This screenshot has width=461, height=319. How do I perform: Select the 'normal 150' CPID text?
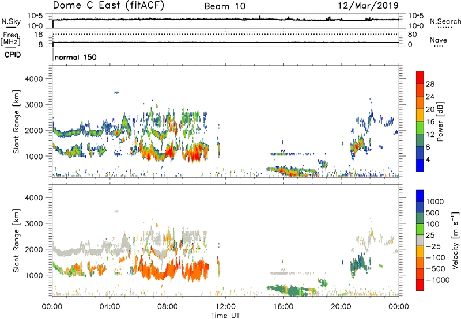(x=75, y=57)
